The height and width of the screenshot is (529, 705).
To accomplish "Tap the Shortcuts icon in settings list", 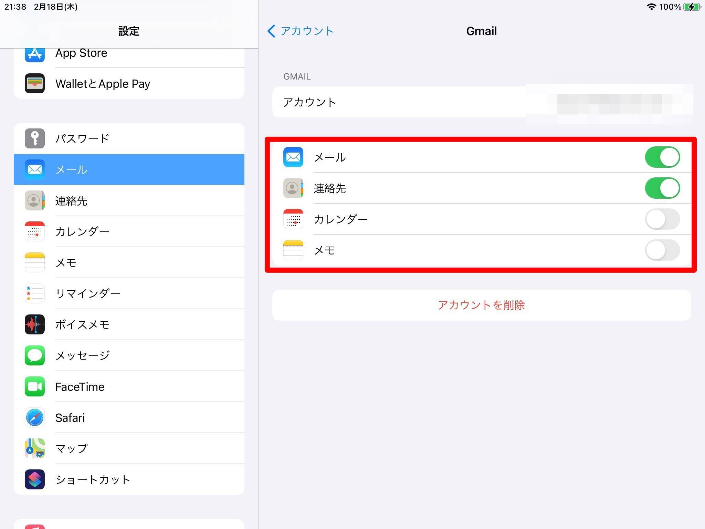I will tap(34, 479).
